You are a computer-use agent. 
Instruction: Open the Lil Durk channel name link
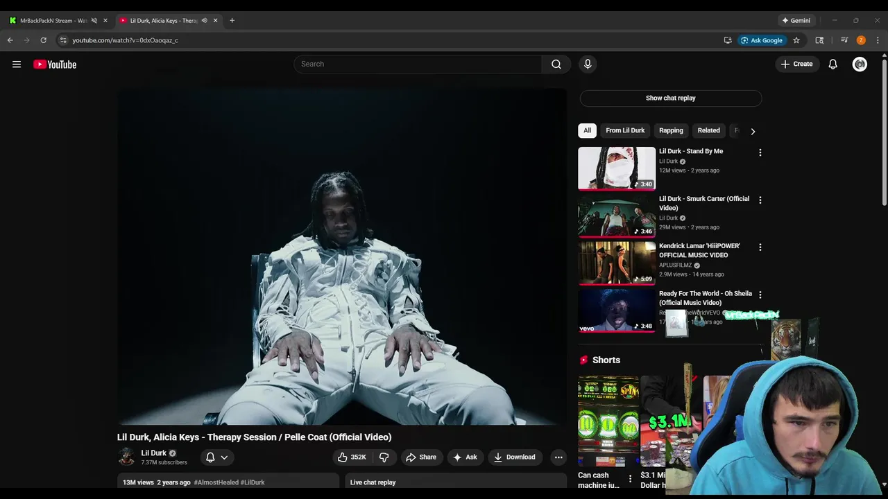click(154, 453)
